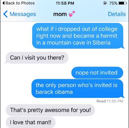Screen dimensions: 129x128
Task: Tap the "I love that man!!" bubble
Action: click(30, 122)
